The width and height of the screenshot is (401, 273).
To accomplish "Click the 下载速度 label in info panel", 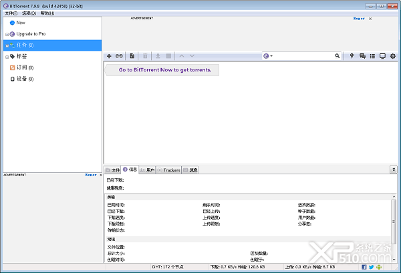I will point(116,218).
